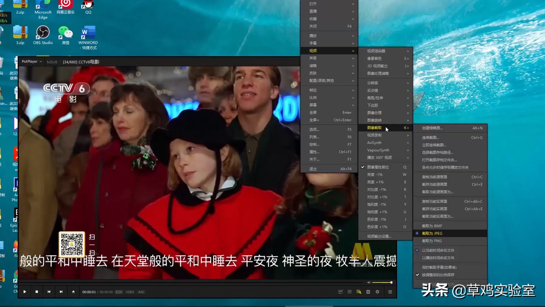Image resolution: width=545 pixels, height=307 pixels.
Task: Choose 截存当前源画面 menu entry
Action: 450,184
